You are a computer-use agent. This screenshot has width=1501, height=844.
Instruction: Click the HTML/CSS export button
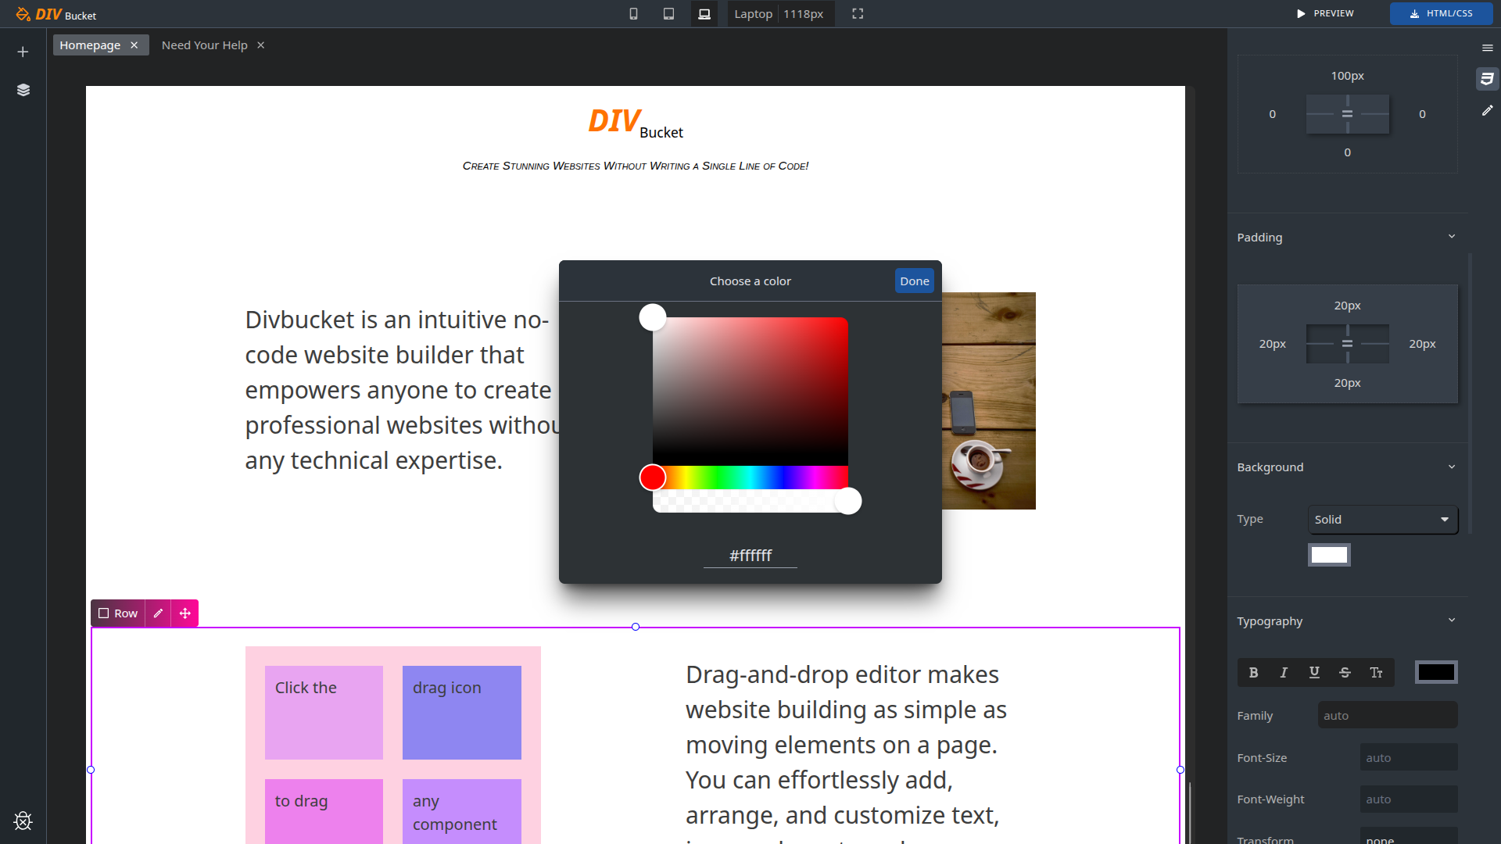tap(1441, 14)
